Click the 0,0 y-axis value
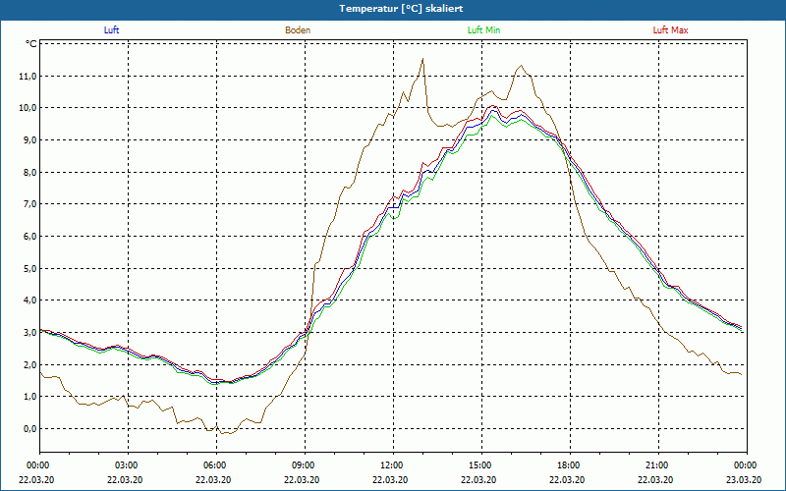The width and height of the screenshot is (786, 491). click(30, 429)
